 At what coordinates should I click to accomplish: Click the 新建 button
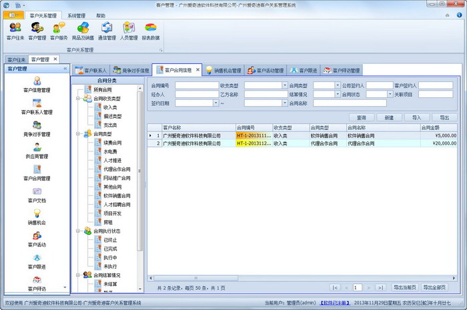coord(389,117)
